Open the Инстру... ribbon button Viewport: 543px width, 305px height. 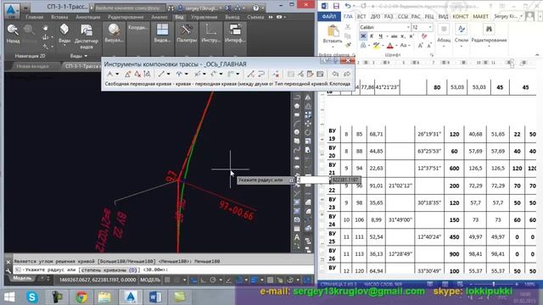click(210, 34)
